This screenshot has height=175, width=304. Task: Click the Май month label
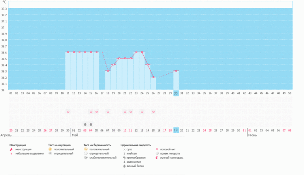tap(75, 135)
